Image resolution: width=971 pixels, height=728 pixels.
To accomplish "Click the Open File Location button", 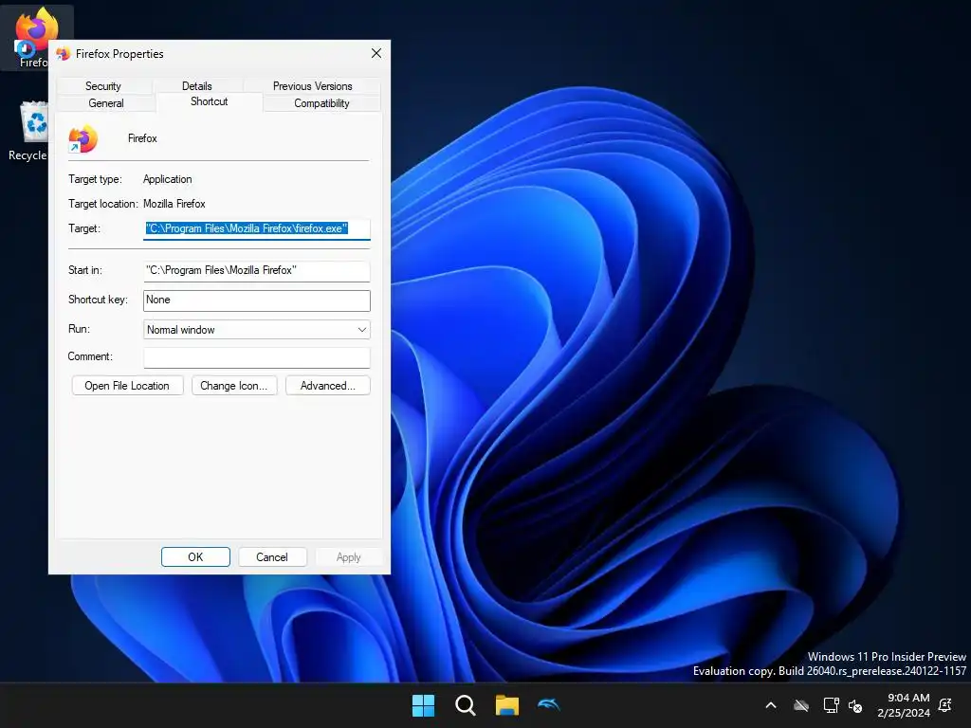I will (127, 386).
